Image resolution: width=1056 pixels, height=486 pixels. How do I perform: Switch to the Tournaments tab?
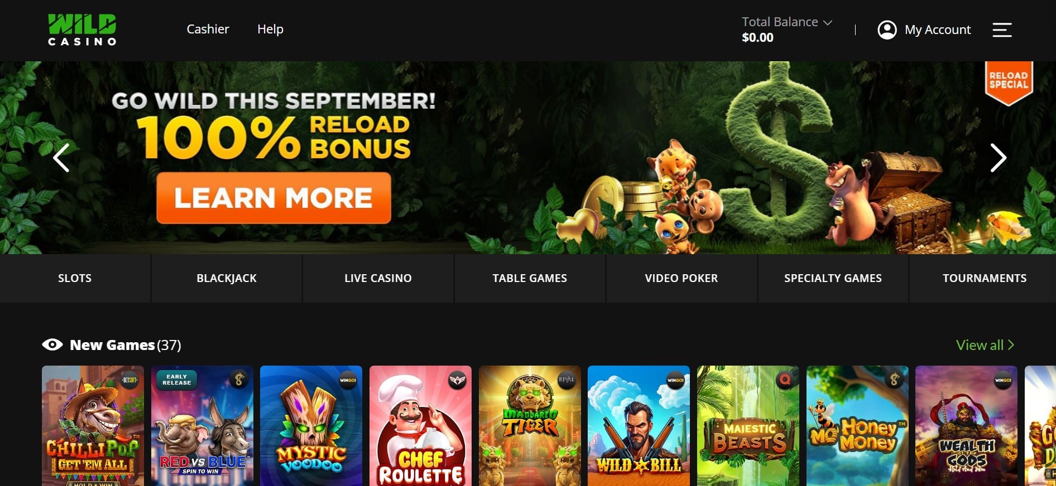click(x=985, y=278)
